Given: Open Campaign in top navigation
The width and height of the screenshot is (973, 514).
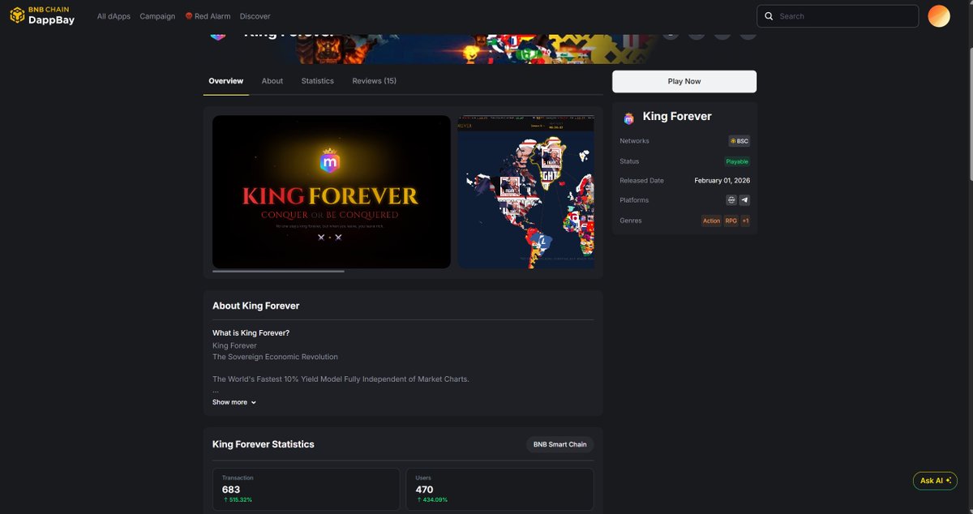Looking at the screenshot, I should coord(157,16).
